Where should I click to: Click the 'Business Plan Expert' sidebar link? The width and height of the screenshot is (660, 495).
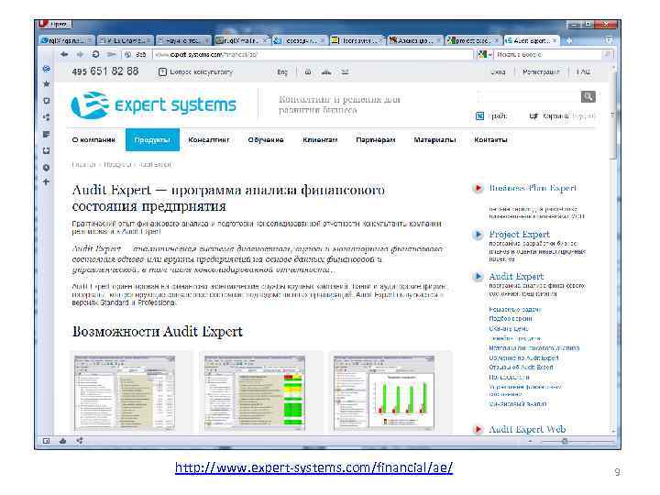pyautogui.click(x=533, y=188)
